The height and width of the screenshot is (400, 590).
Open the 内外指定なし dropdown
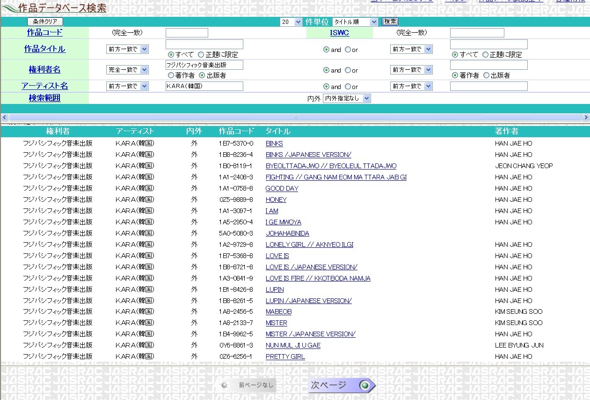pos(347,98)
